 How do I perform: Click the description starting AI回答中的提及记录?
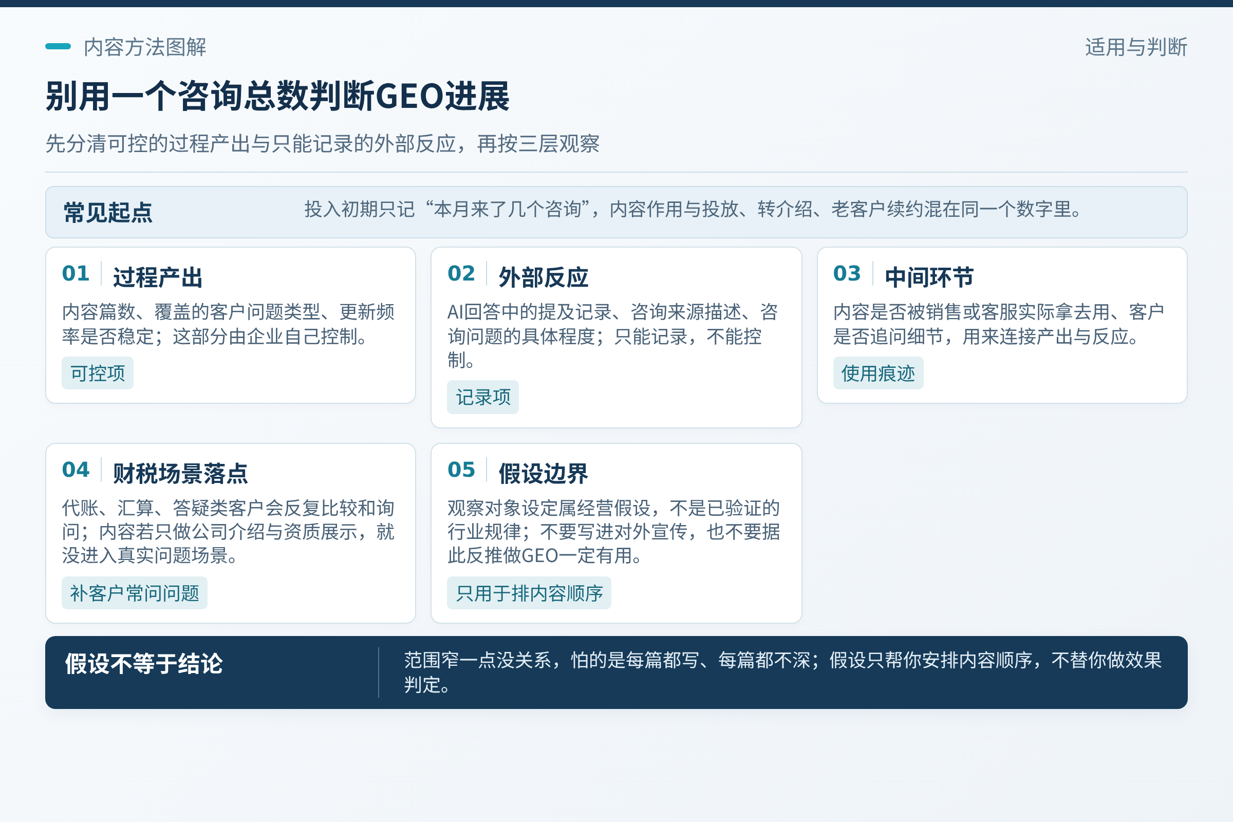point(612,336)
